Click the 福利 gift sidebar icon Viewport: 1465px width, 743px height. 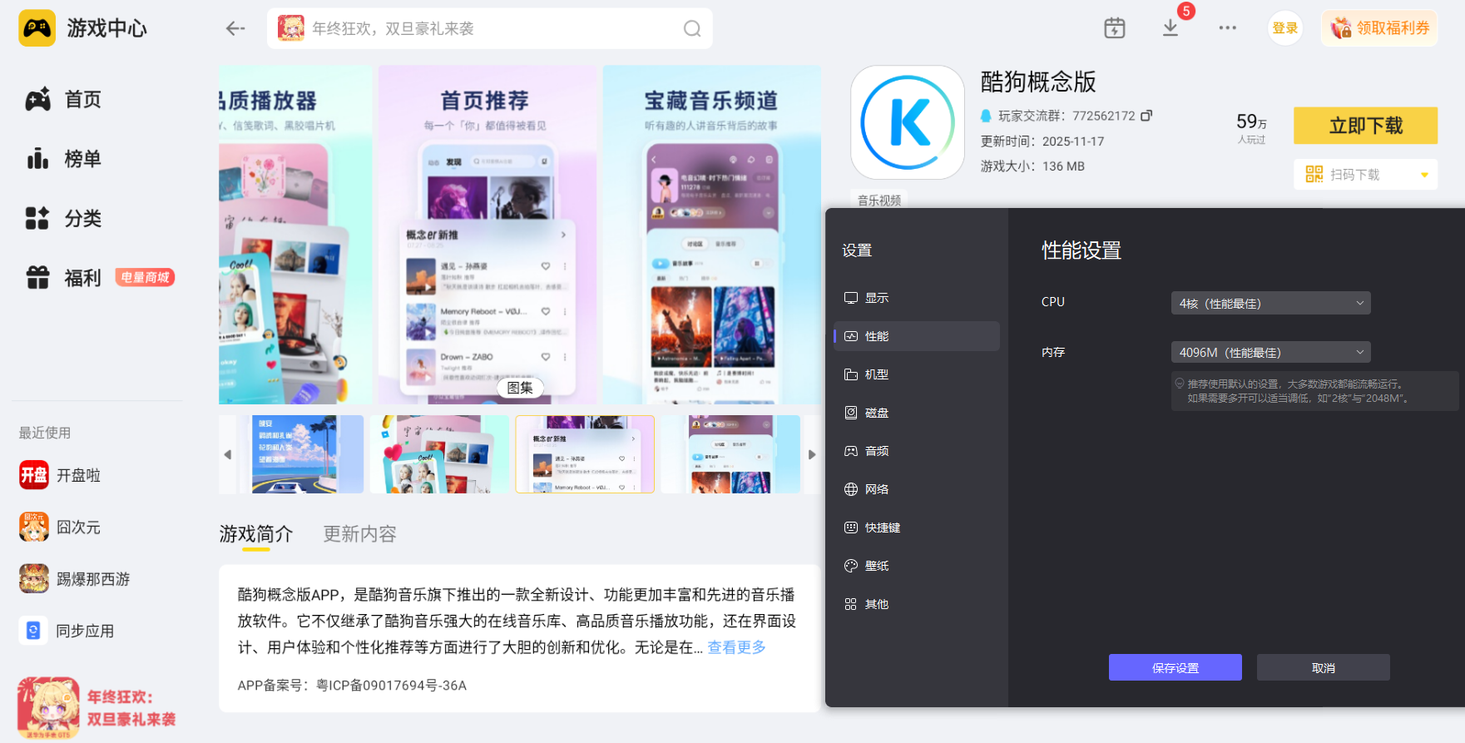[x=37, y=277]
